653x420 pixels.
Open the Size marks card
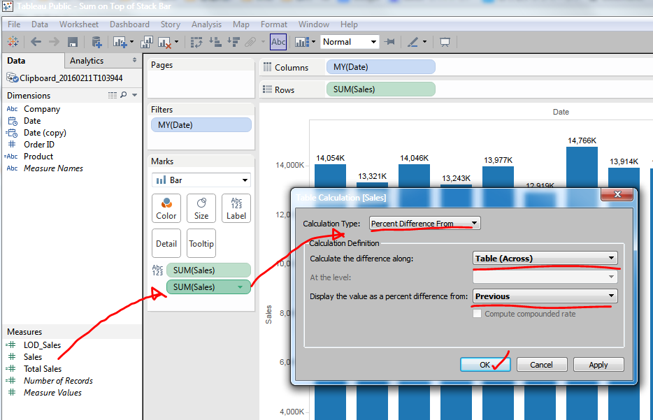201,208
